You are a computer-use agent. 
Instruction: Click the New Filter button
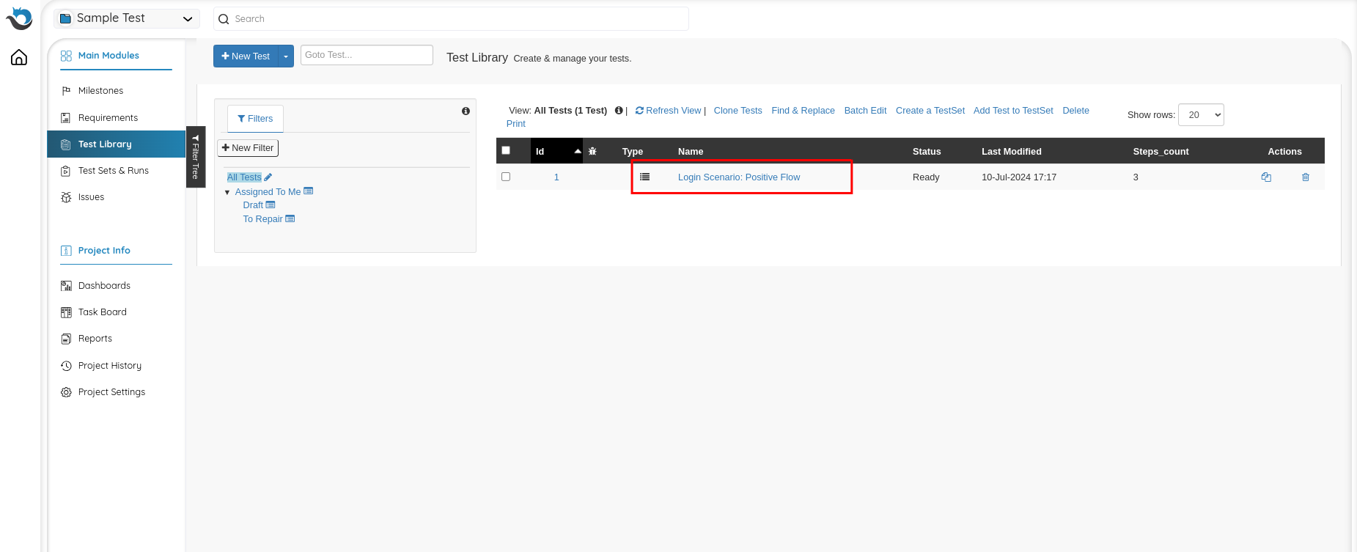(248, 147)
